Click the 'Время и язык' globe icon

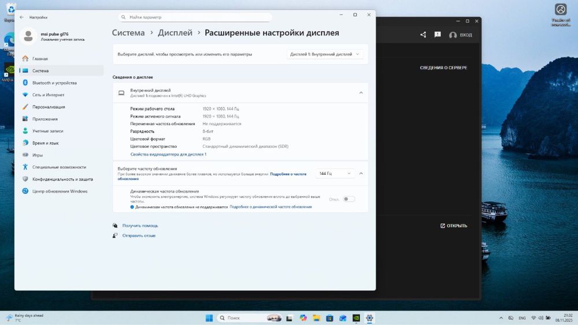pyautogui.click(x=25, y=143)
